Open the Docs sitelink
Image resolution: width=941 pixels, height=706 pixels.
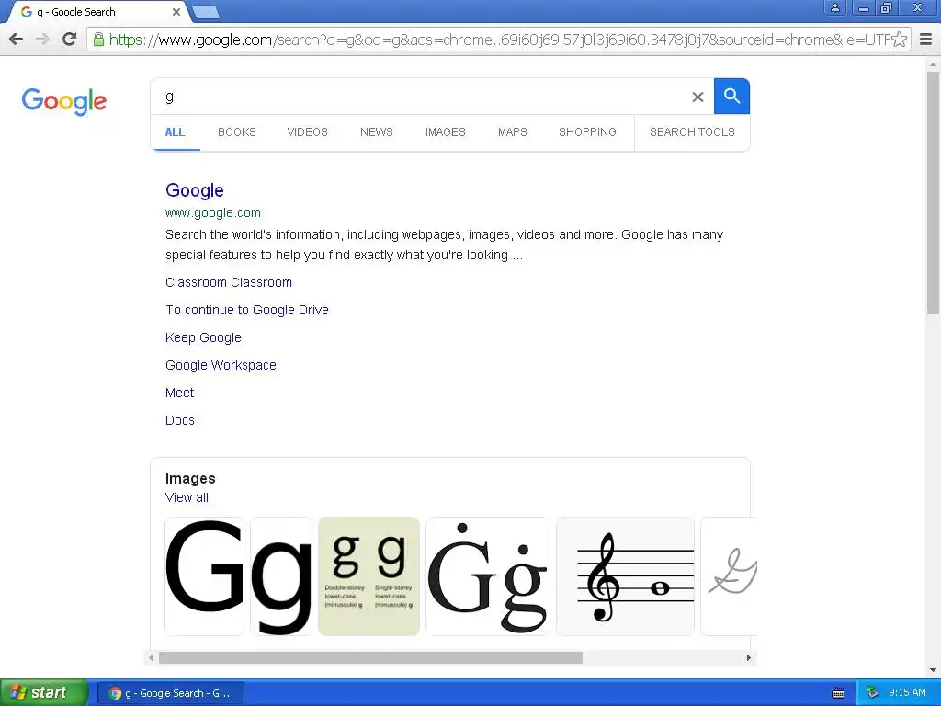point(180,420)
